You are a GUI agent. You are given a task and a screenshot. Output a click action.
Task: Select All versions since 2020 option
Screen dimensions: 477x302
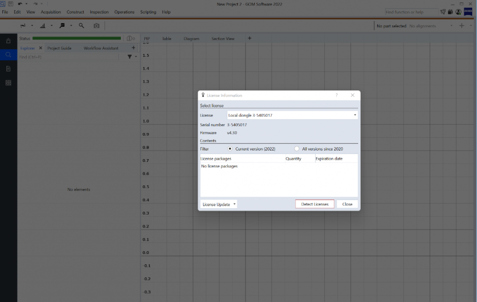[297, 149]
